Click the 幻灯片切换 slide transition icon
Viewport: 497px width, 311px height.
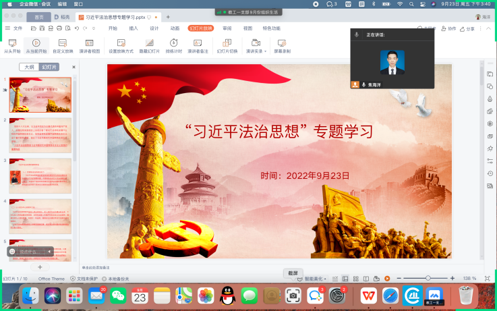226,45
